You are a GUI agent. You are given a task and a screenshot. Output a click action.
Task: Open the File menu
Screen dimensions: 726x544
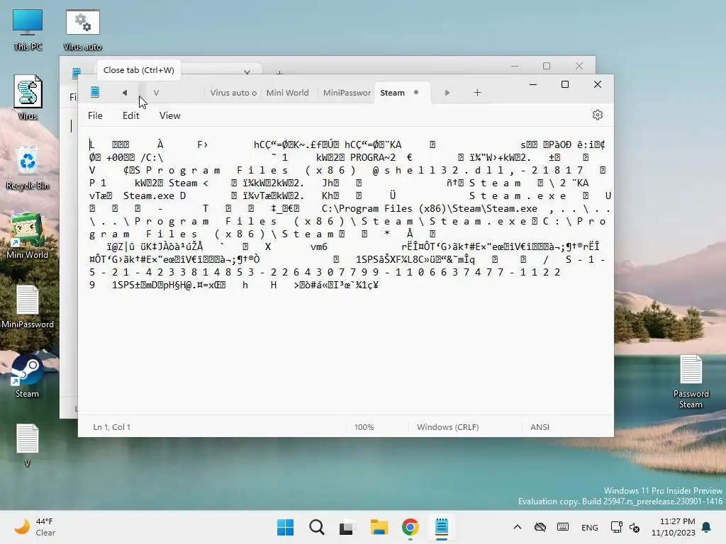(96, 115)
